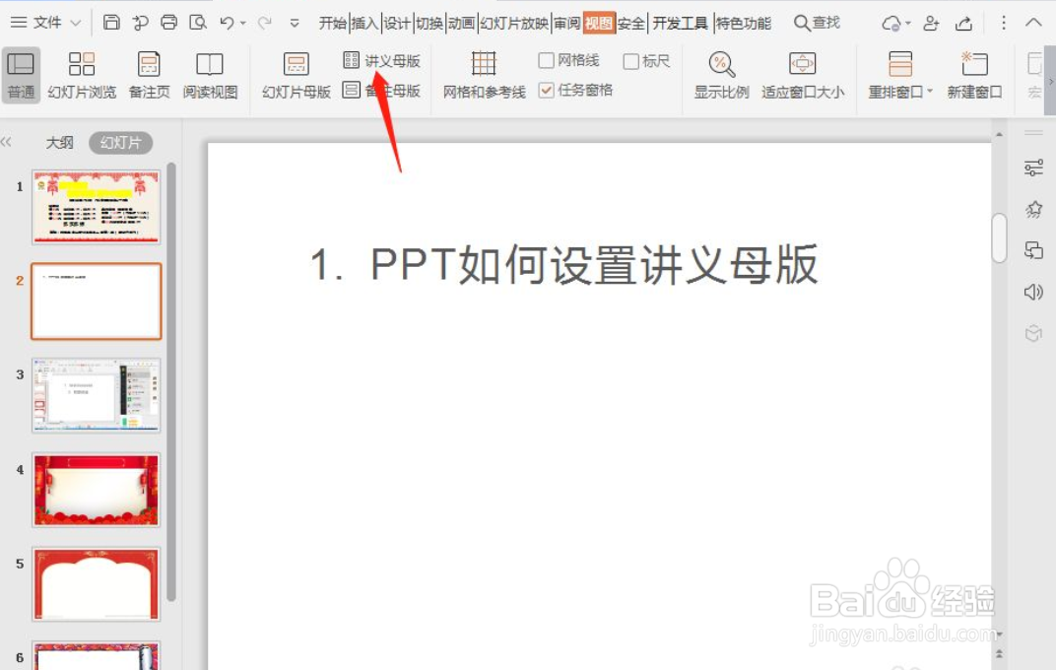Click the Print icon
Screen dimensions: 1056x670
pos(169,23)
